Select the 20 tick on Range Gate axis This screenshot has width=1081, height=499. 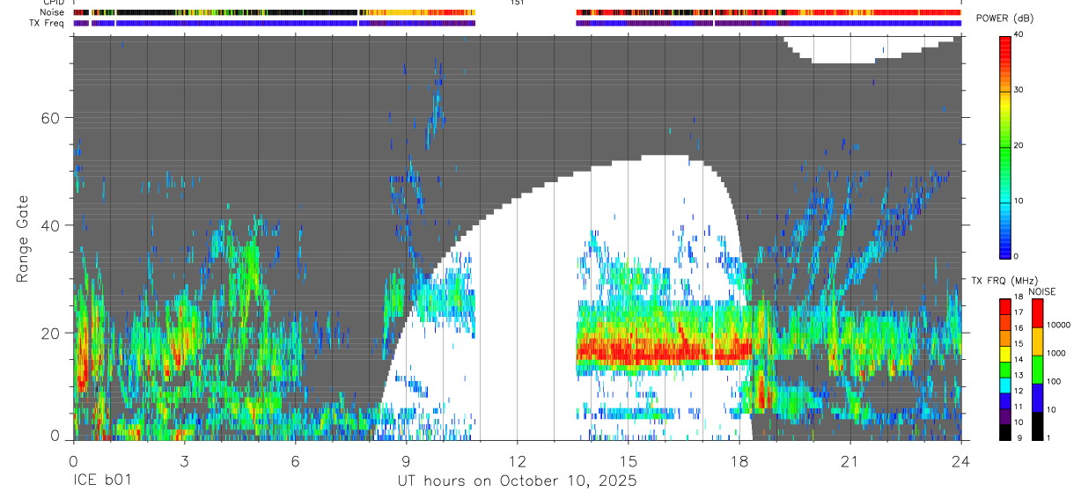tap(49, 333)
